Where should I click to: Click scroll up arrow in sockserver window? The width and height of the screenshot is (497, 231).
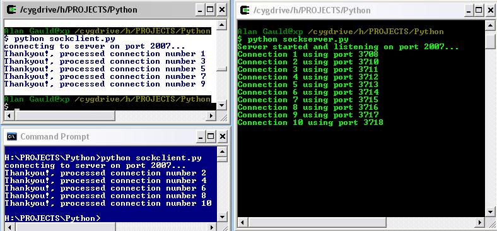[490, 26]
